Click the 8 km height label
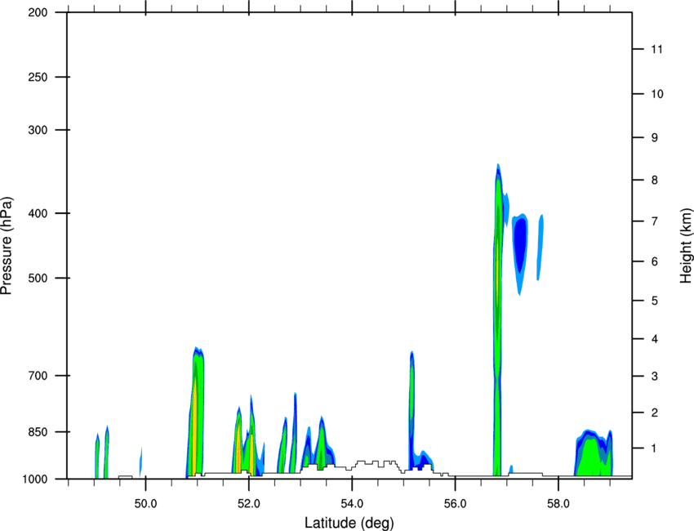Screen dimensions: 694x531 [x=655, y=181]
